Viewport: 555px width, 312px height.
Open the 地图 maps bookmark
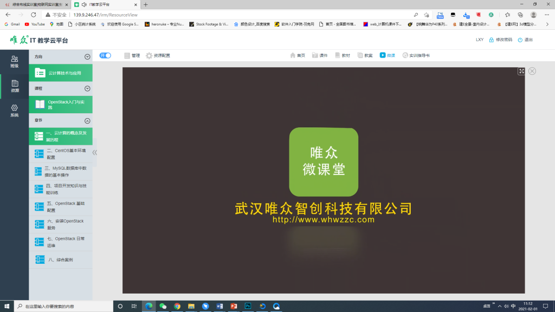point(56,24)
